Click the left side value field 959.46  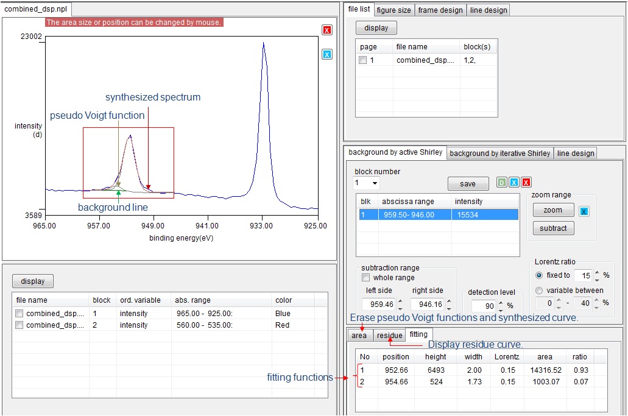click(x=379, y=305)
